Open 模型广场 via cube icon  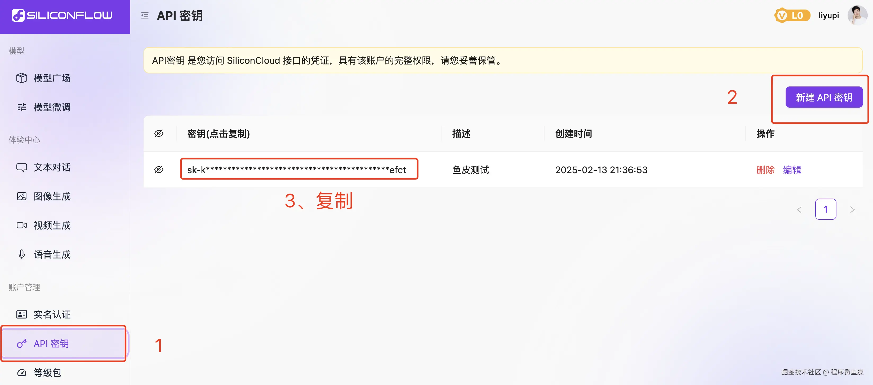(x=22, y=78)
